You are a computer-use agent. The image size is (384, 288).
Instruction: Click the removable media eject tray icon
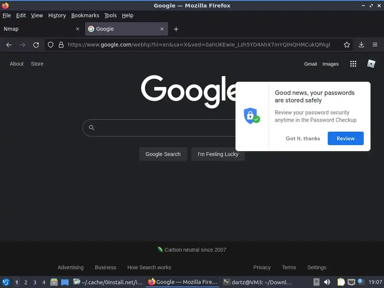pyautogui.click(x=316, y=282)
